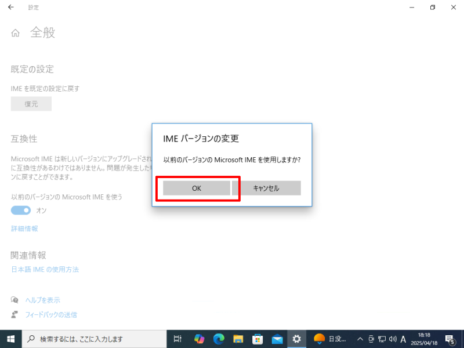Open the 詳細情報 link

24,229
